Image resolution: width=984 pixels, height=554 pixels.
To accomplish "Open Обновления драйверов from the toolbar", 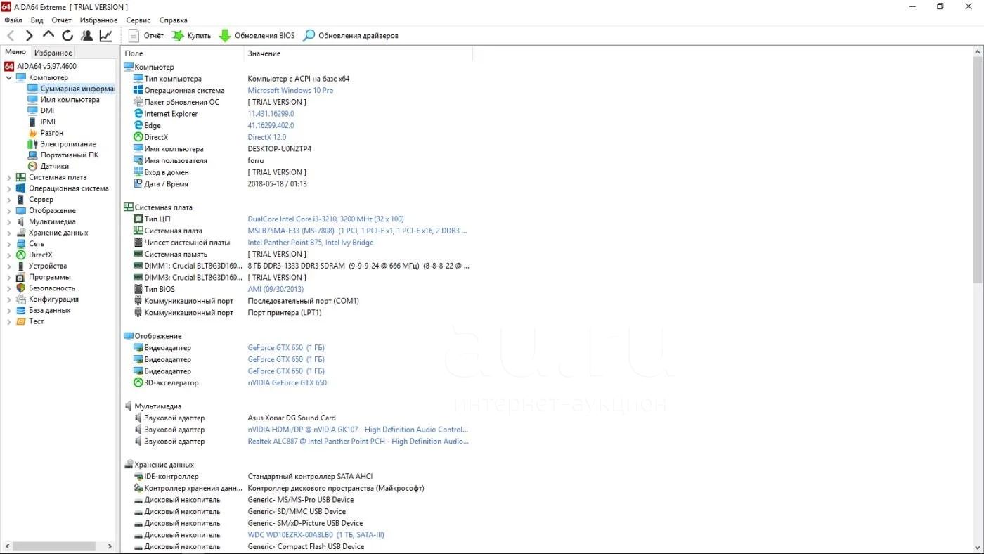I will pos(351,35).
